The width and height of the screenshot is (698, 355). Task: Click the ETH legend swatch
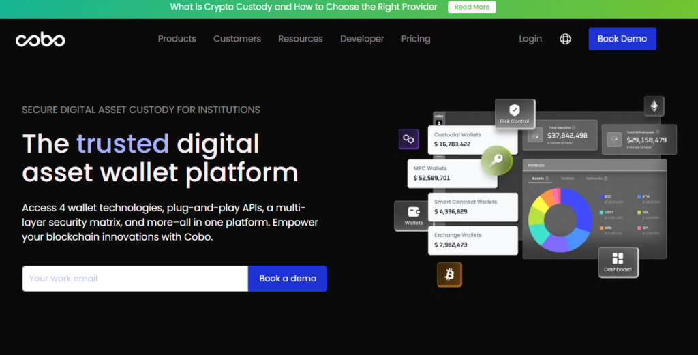coord(639,197)
